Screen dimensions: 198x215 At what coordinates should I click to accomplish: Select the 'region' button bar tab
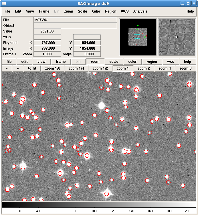coord(152,62)
